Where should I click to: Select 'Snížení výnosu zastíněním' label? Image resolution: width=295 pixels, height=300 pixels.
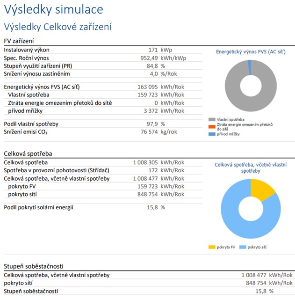(x=37, y=74)
